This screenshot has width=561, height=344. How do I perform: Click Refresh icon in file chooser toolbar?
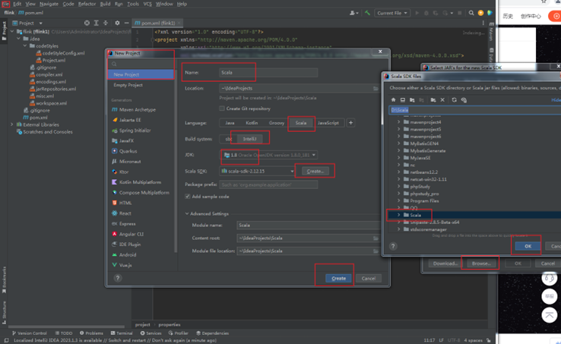(454, 99)
